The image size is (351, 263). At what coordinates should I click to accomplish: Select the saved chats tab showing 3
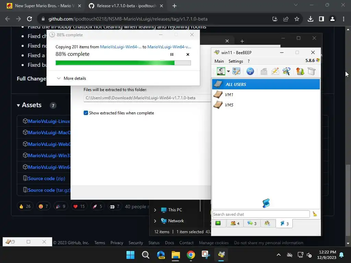284,223
